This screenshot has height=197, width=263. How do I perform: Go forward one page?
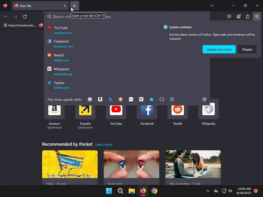pos(15,17)
